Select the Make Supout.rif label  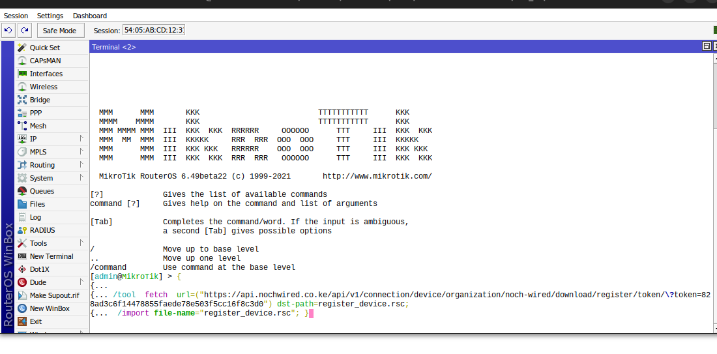pos(54,295)
